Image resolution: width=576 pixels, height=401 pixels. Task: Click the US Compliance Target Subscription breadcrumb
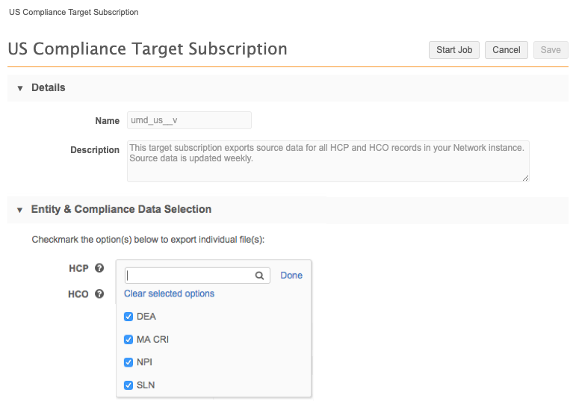[x=73, y=13]
